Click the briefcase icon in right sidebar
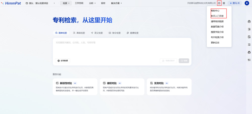The width and height of the screenshot is (252, 114). pos(249,22)
